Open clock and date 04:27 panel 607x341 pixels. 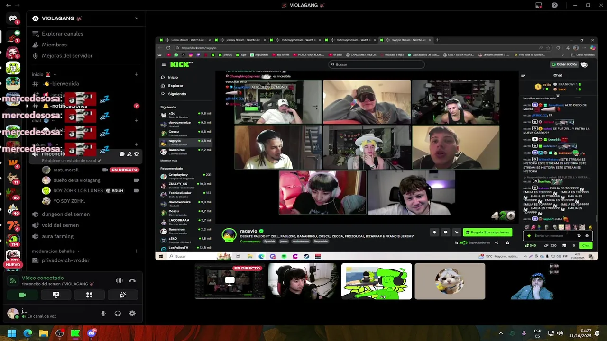[580, 333]
